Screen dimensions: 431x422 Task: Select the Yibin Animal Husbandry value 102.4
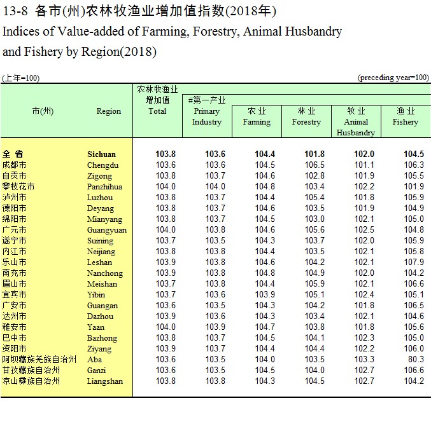coord(364,294)
